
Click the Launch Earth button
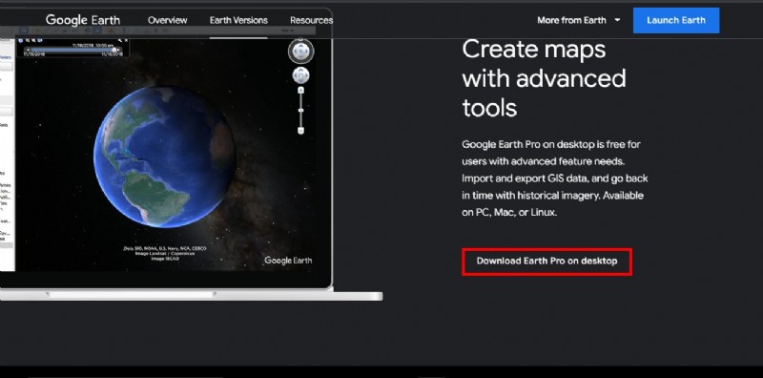point(676,20)
